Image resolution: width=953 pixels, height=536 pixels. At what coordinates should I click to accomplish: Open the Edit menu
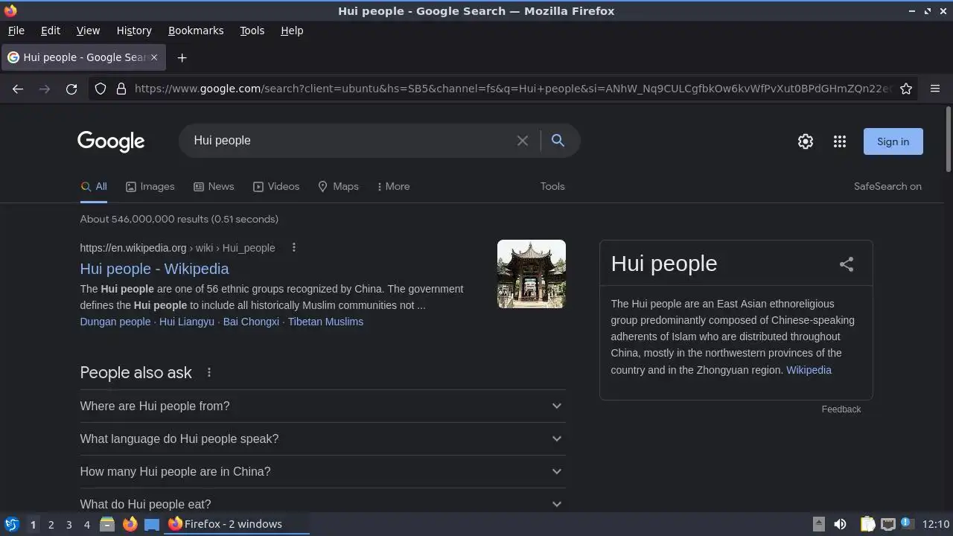[51, 31]
